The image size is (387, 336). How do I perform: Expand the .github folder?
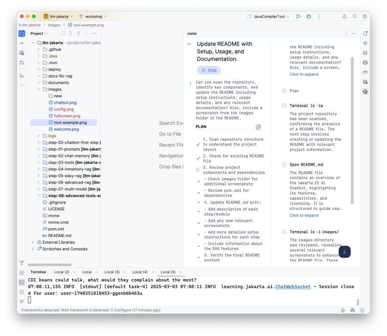(39, 49)
